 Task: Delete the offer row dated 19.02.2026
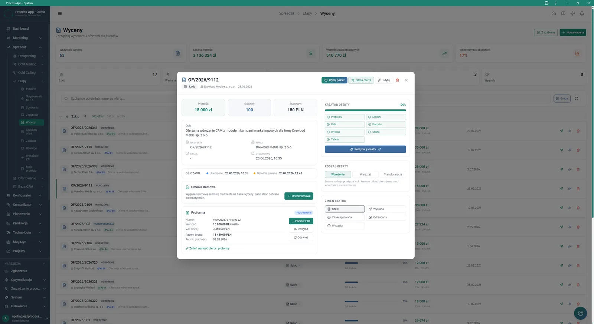coord(578,304)
